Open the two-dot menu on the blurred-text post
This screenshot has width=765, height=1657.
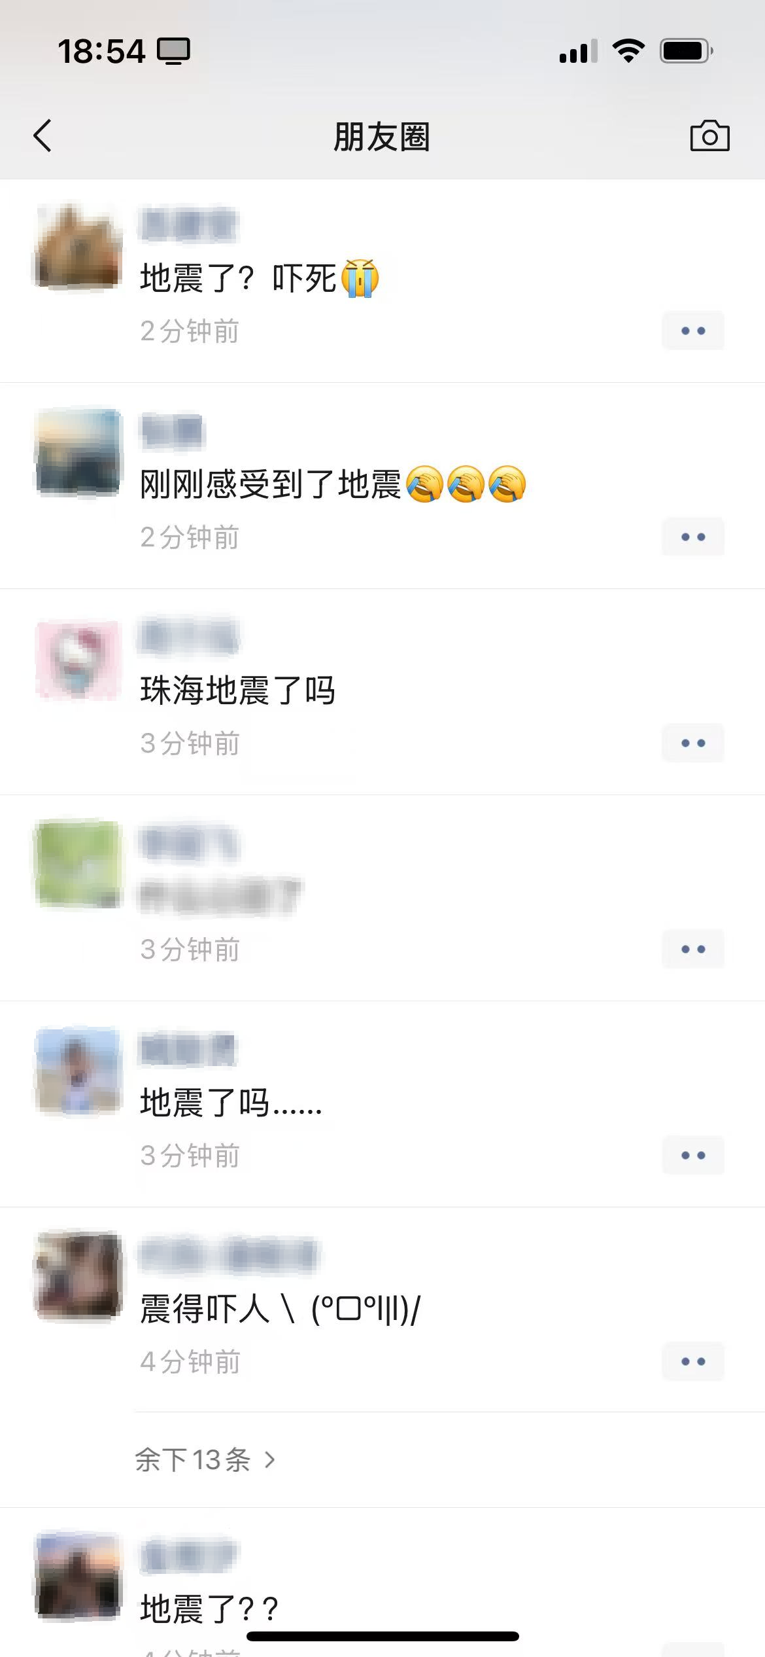(x=693, y=949)
